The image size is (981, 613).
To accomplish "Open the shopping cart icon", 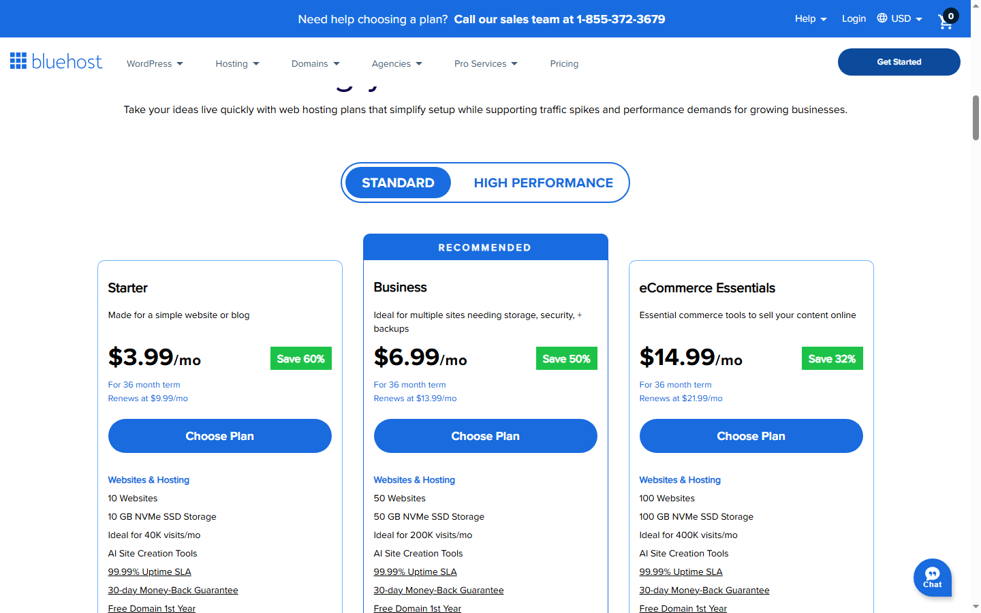I will point(947,20).
